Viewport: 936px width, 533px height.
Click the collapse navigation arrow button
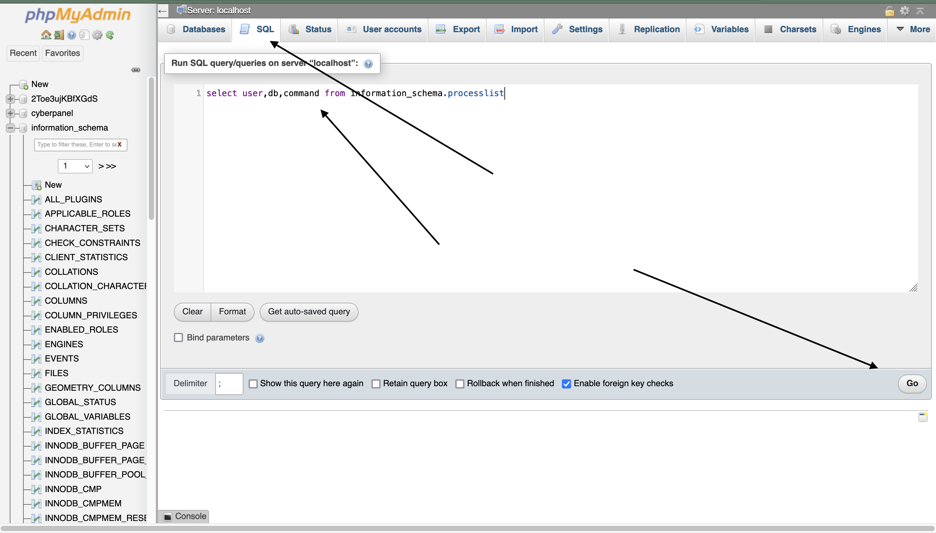pyautogui.click(x=163, y=11)
